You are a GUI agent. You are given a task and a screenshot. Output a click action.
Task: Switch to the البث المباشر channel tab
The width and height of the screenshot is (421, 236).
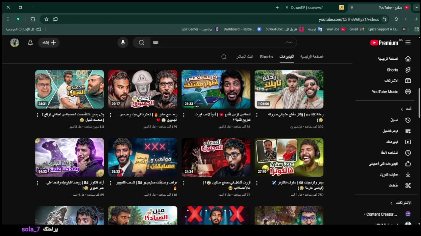click(245, 56)
